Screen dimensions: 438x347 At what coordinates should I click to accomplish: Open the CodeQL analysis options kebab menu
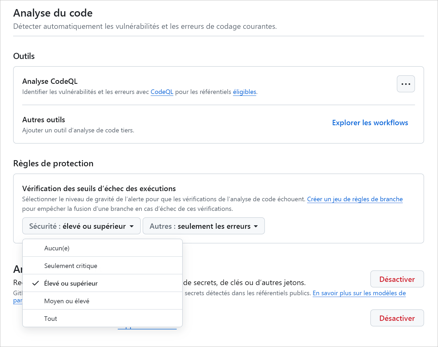pos(406,84)
